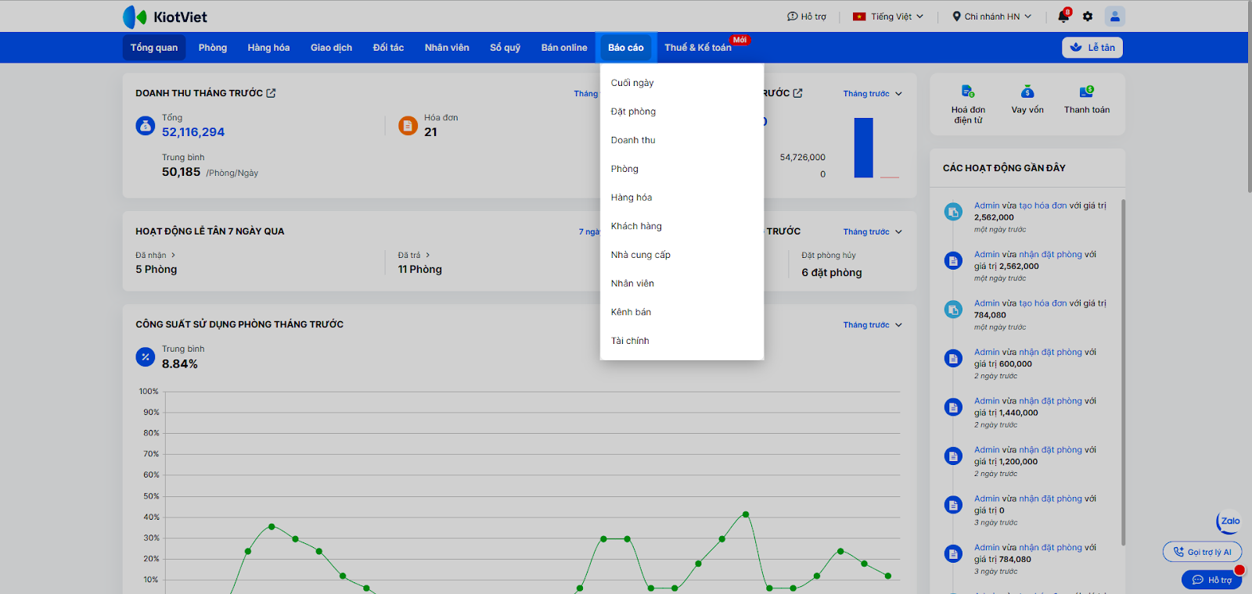
Task: Click Admin link in 784,080 invoice activity
Action: coord(987,303)
